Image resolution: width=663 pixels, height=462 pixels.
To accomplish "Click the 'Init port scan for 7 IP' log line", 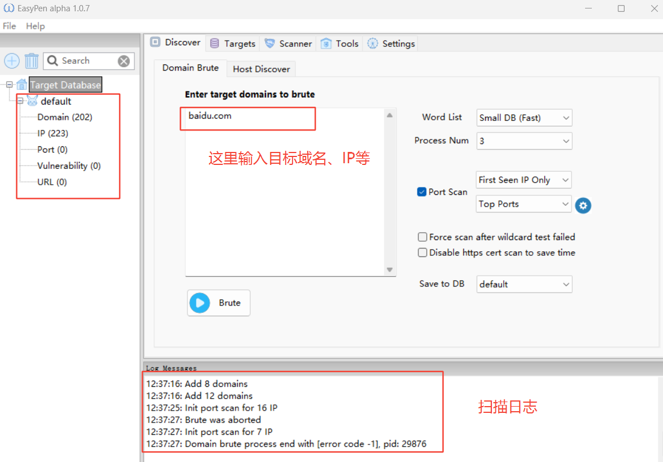I will pos(210,432).
